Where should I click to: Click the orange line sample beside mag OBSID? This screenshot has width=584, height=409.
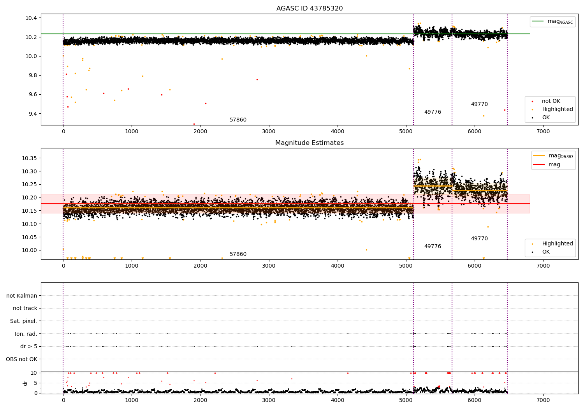coord(539,156)
